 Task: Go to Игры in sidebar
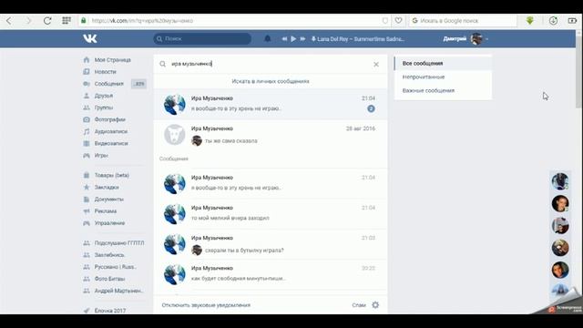point(101,156)
